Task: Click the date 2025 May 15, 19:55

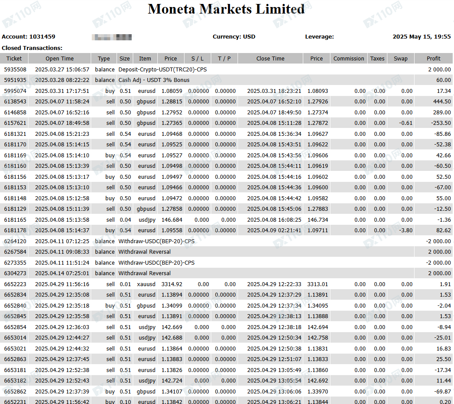Action: [x=422, y=37]
